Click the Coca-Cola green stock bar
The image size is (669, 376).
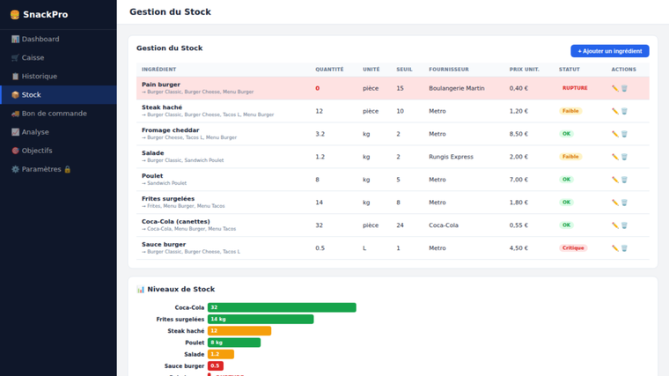point(282,308)
